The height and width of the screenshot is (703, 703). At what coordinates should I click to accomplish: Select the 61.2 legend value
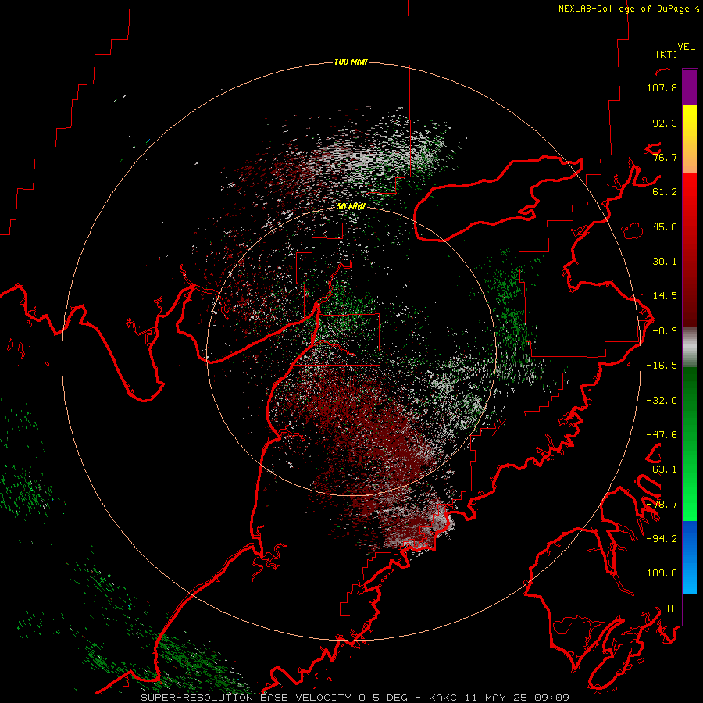[665, 192]
